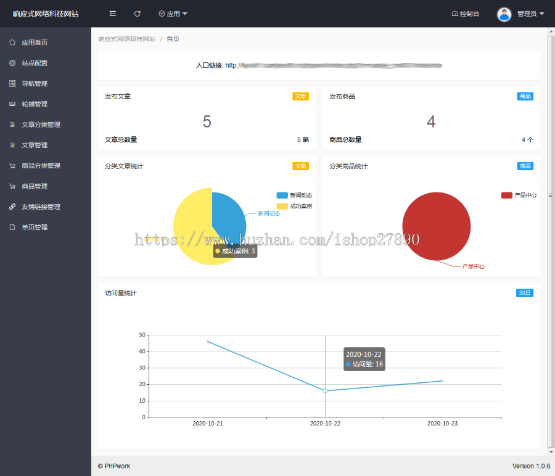The height and width of the screenshot is (476, 555).
Task: Click the icon beside 文章分类管理
Action: (x=12, y=125)
